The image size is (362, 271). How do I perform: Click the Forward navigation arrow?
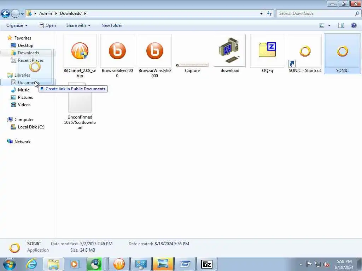pyautogui.click(x=16, y=13)
